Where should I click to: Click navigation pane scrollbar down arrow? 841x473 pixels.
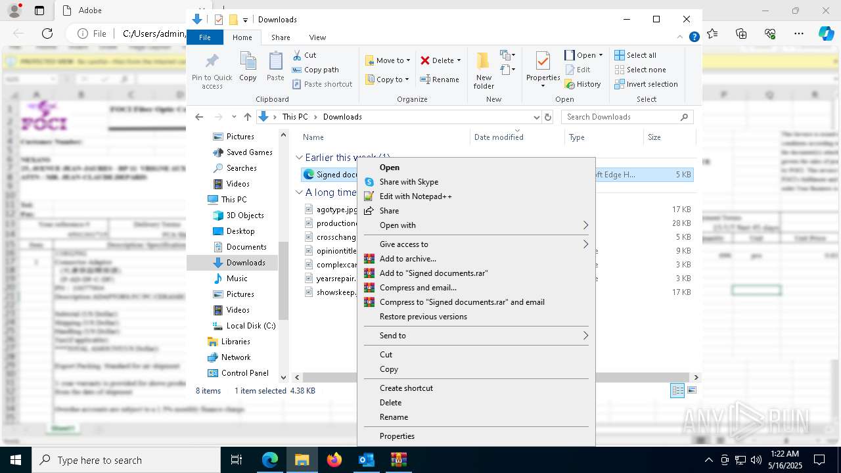pyautogui.click(x=284, y=378)
